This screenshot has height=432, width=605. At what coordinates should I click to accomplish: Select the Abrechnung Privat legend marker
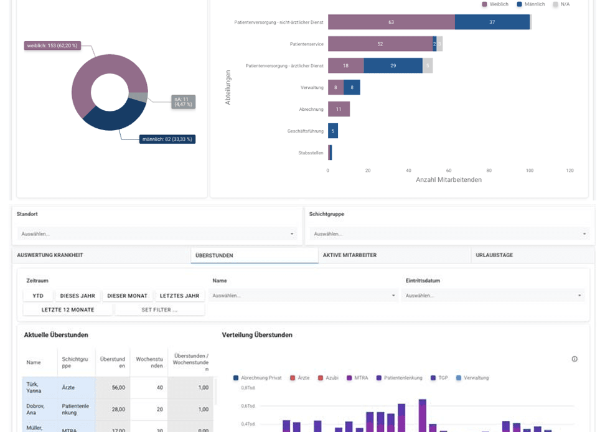click(x=235, y=377)
